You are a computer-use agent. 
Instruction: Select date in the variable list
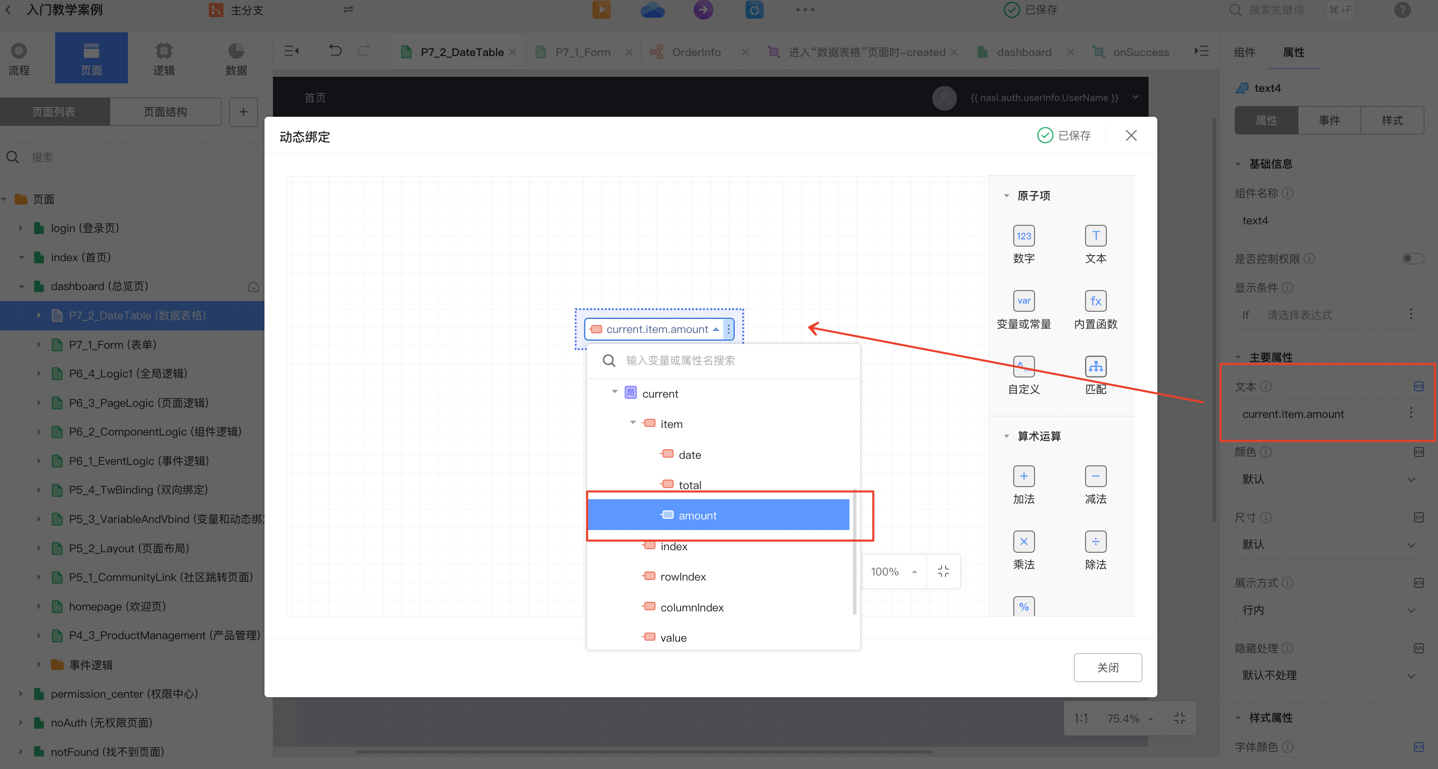[x=718, y=454]
